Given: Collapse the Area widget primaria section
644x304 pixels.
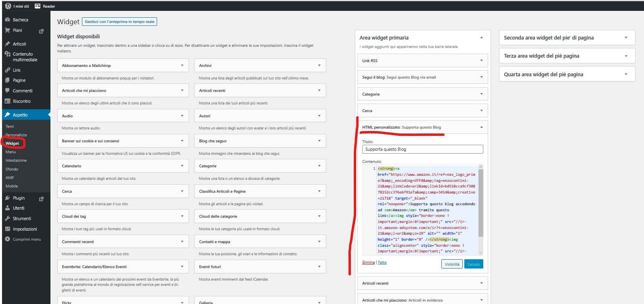Looking at the screenshot, I should tap(481, 37).
